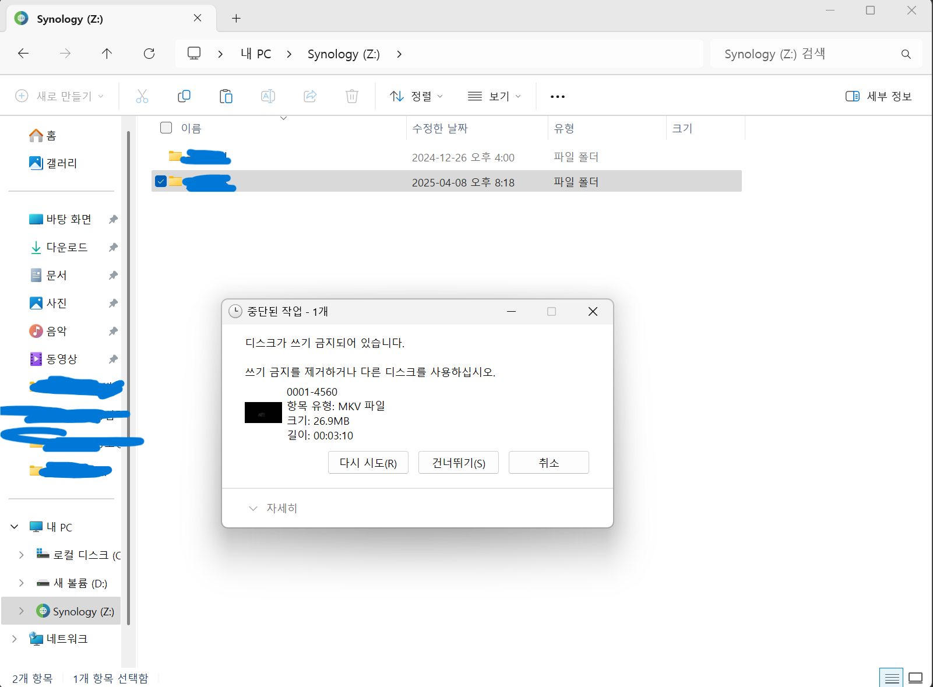Screen dimensions: 933x687
Task: Click the MKV file thumbnail in dialog
Action: 263,413
